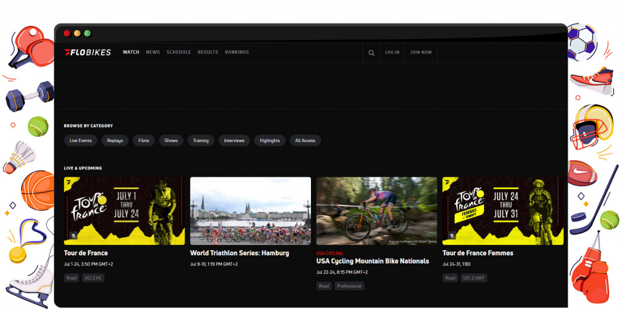Open the Watch menu item

[x=131, y=52]
